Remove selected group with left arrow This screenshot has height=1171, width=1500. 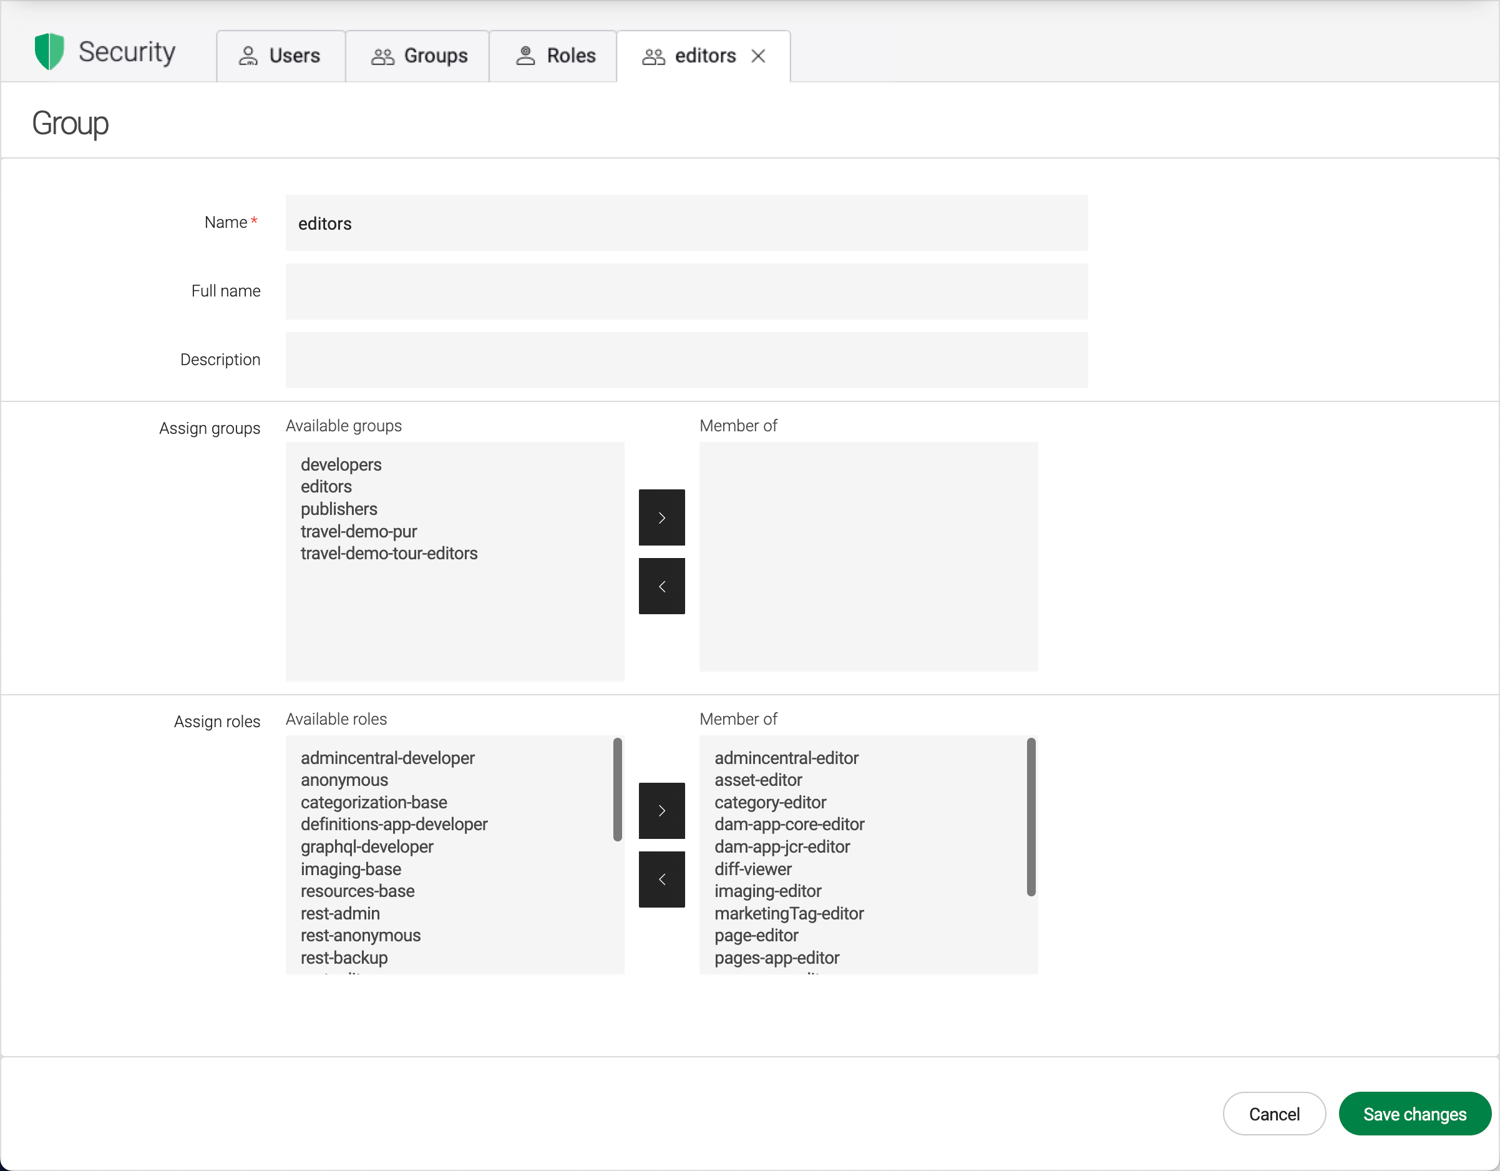(661, 586)
